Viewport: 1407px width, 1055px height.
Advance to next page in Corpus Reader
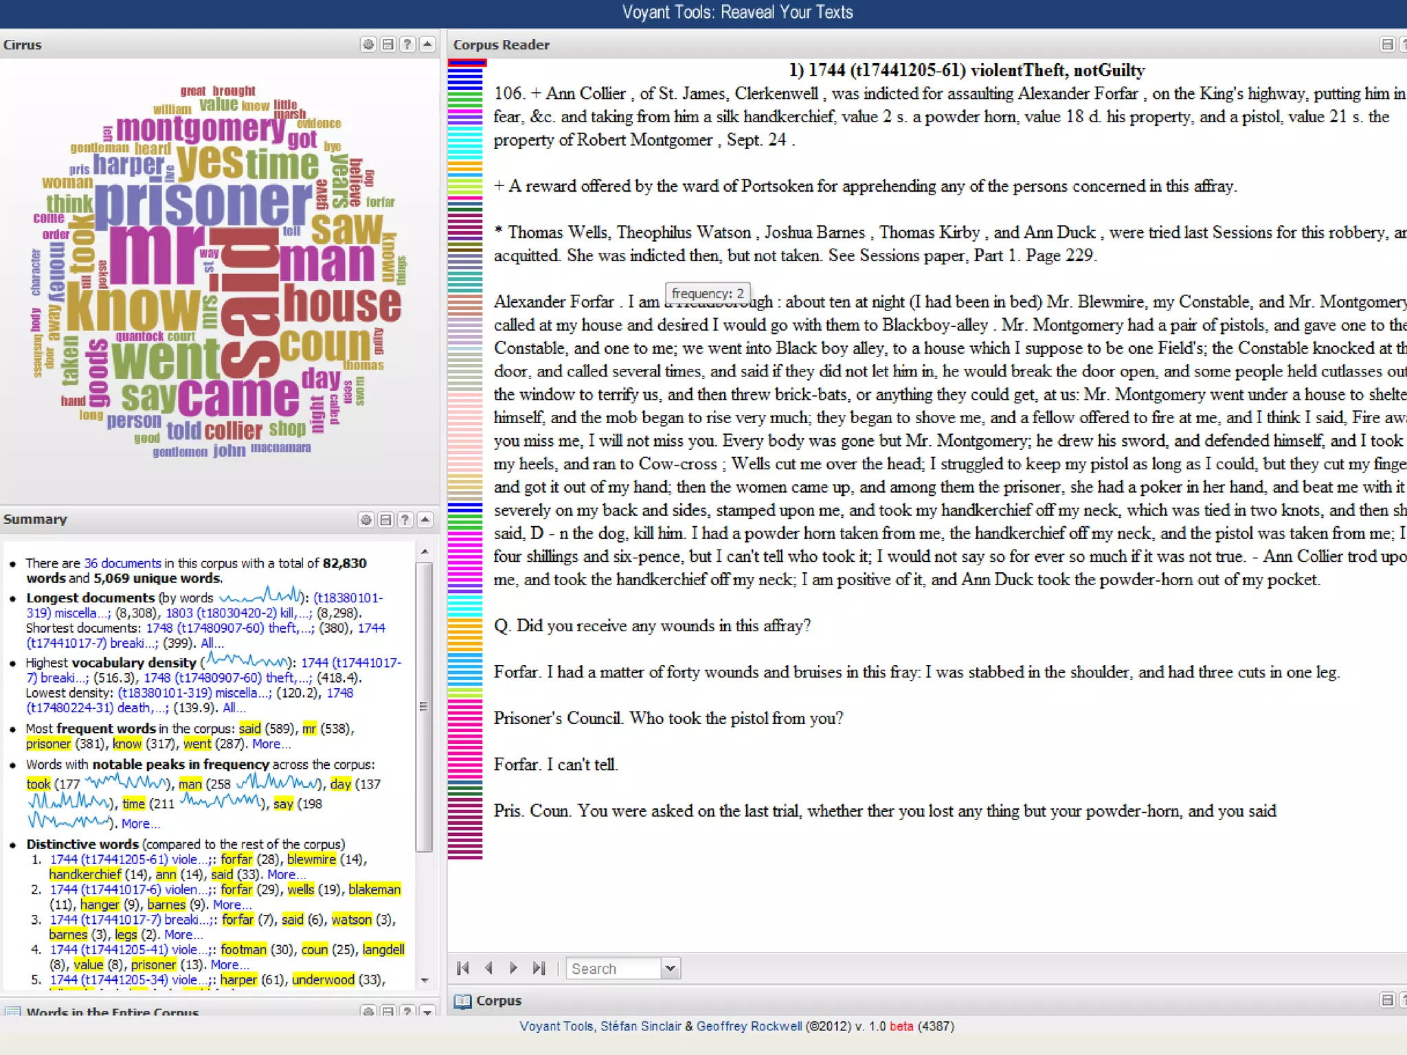pos(513,968)
